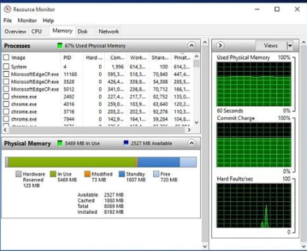The width and height of the screenshot is (307, 251).
Task: Click the Resource Monitor app icon in title bar
Action: [x=7, y=9]
